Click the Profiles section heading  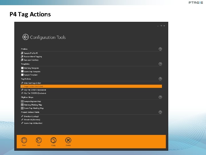pos(24,49)
